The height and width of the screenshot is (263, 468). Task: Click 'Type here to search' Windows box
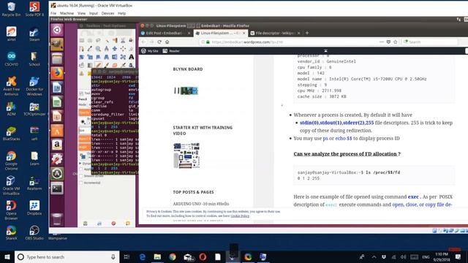point(67,256)
